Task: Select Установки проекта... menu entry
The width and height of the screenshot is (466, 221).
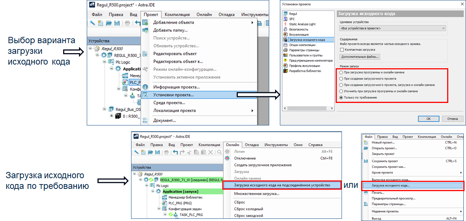Action: 173,95
